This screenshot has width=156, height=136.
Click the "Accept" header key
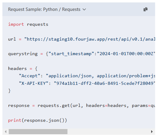click(30, 76)
